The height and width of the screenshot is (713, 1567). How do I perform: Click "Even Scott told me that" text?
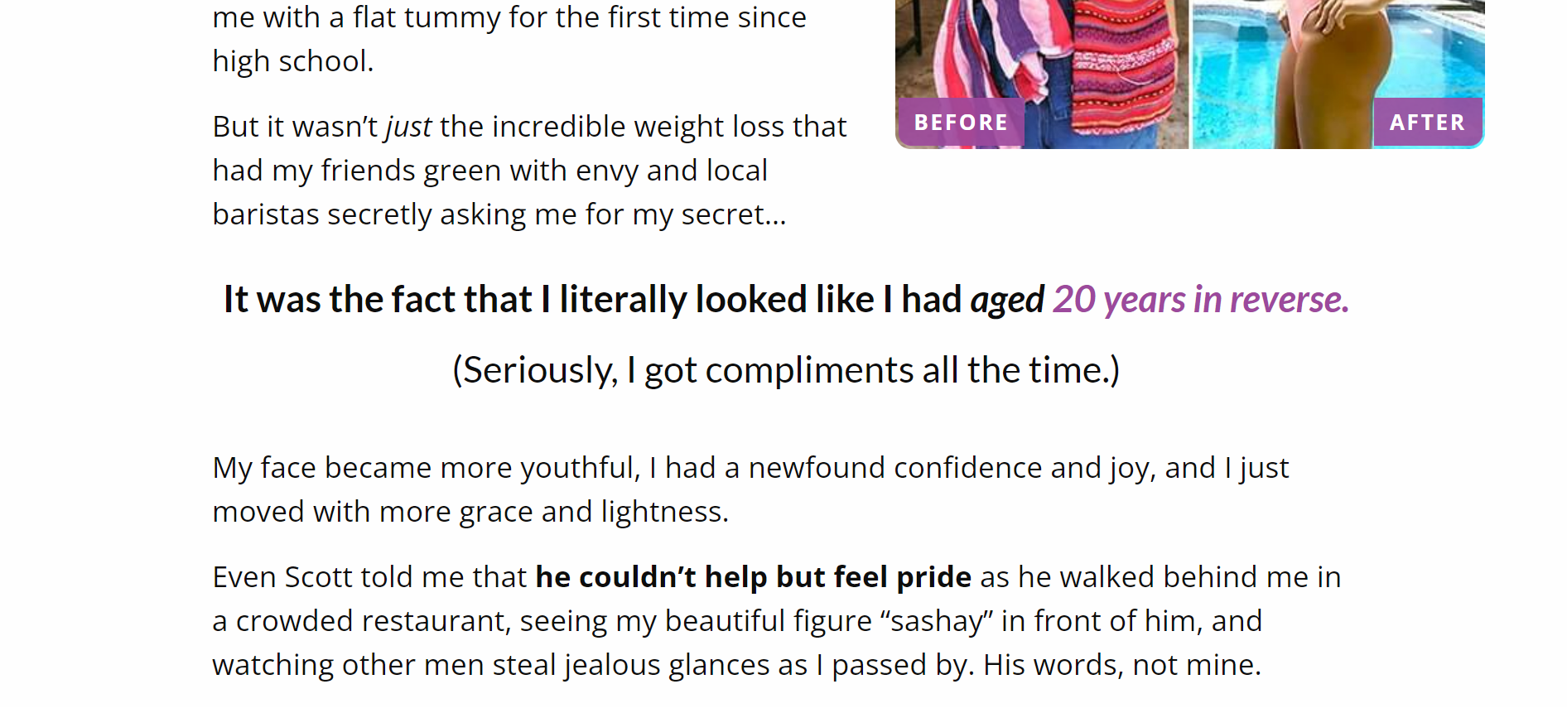(369, 577)
